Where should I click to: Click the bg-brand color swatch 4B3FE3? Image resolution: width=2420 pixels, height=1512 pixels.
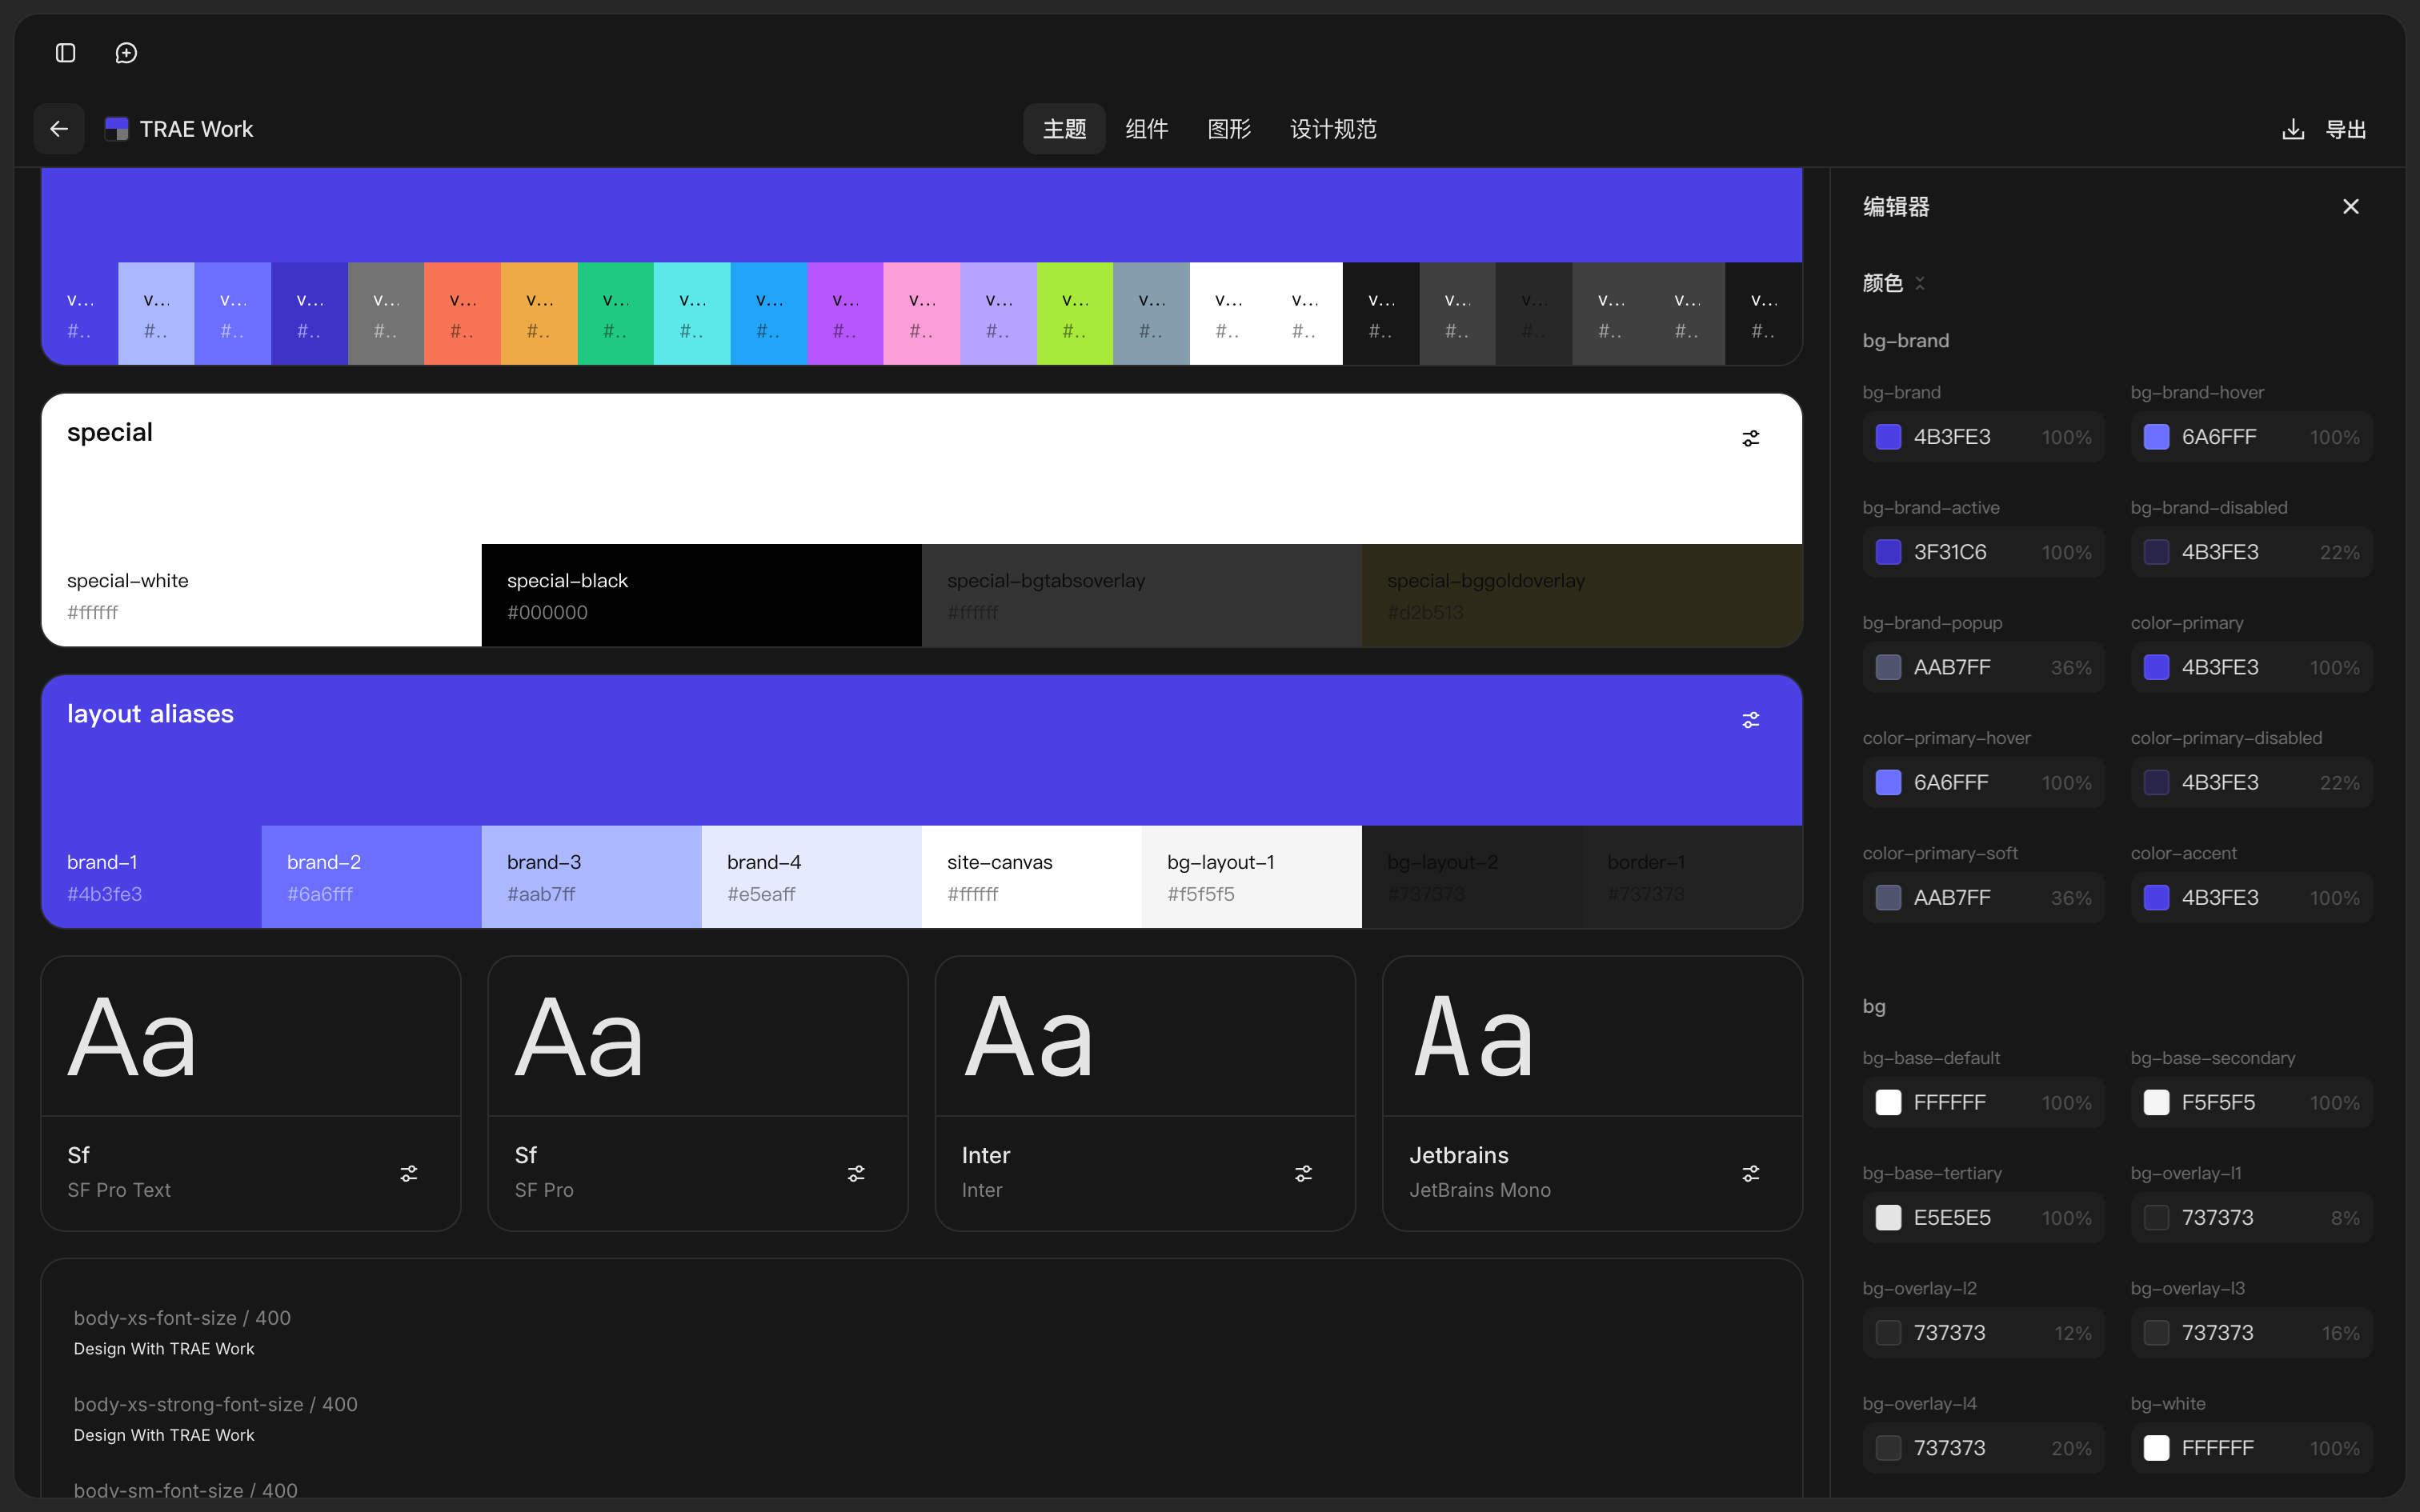pos(1888,437)
